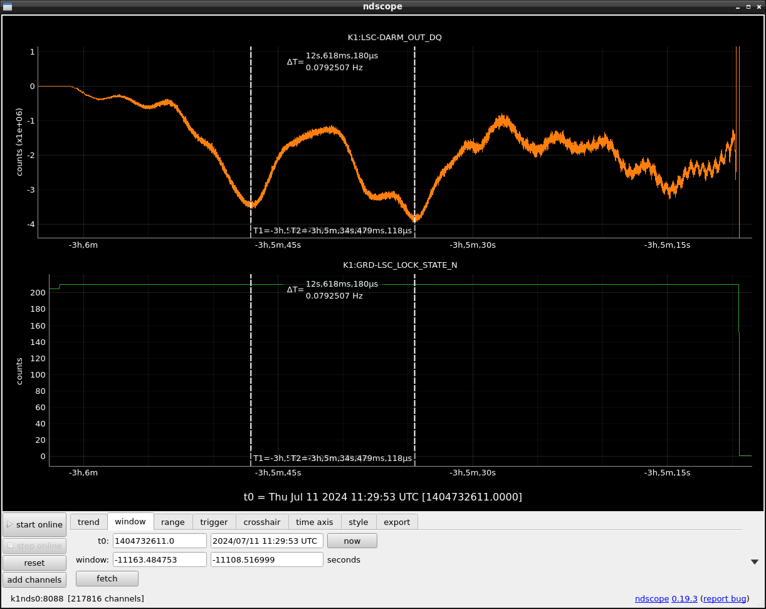This screenshot has height=609, width=766.
Task: Open the range tab
Action: (x=172, y=522)
